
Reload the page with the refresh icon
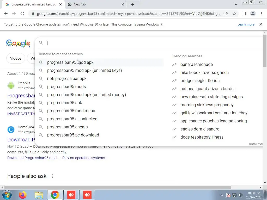click(22, 14)
